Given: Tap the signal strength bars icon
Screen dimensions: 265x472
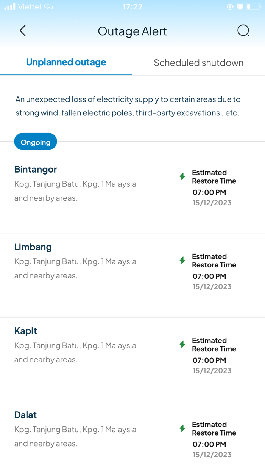Looking at the screenshot, I should point(10,7).
